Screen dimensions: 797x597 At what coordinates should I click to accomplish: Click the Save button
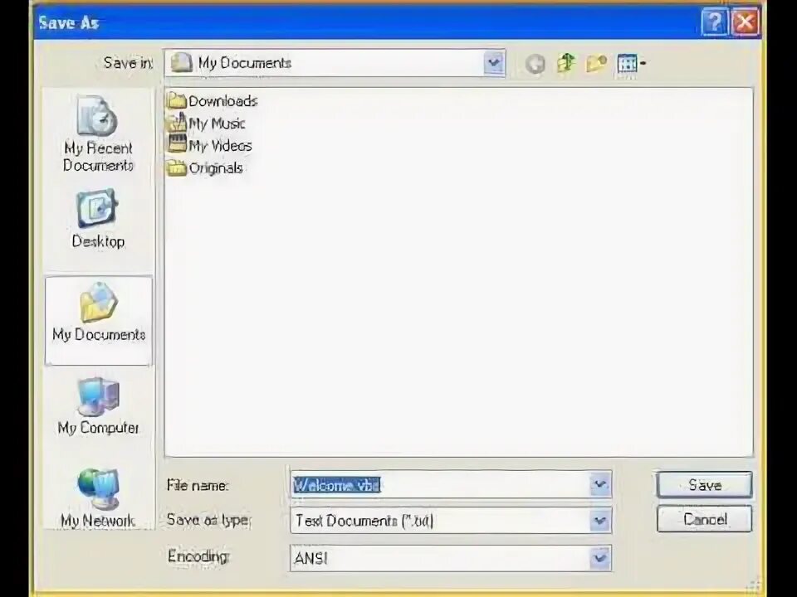704,485
